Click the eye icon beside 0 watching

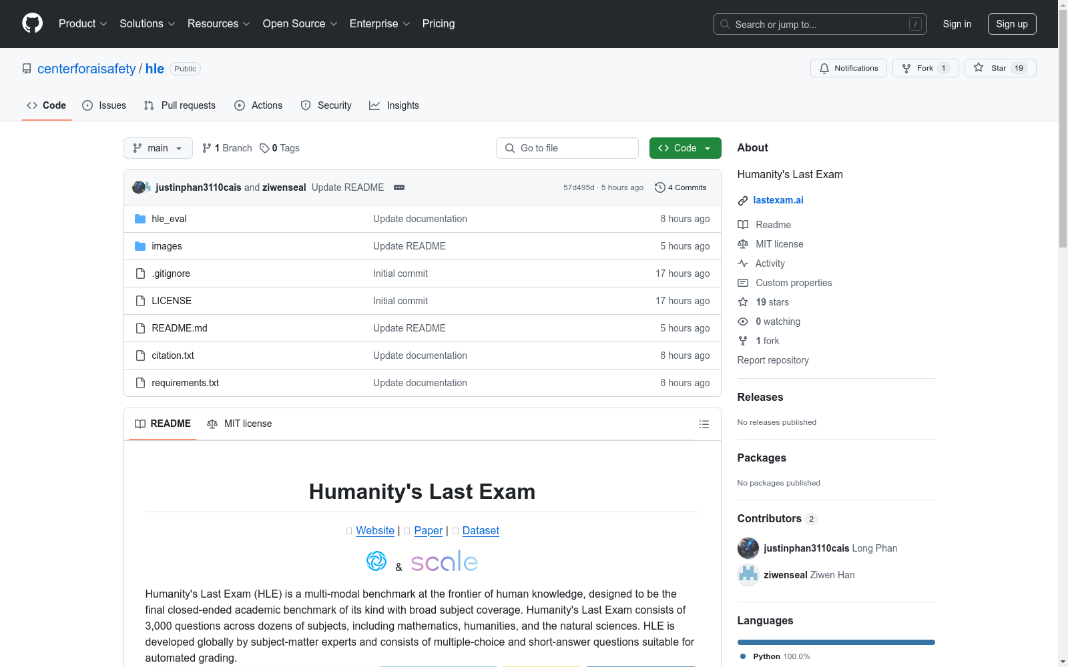(743, 321)
